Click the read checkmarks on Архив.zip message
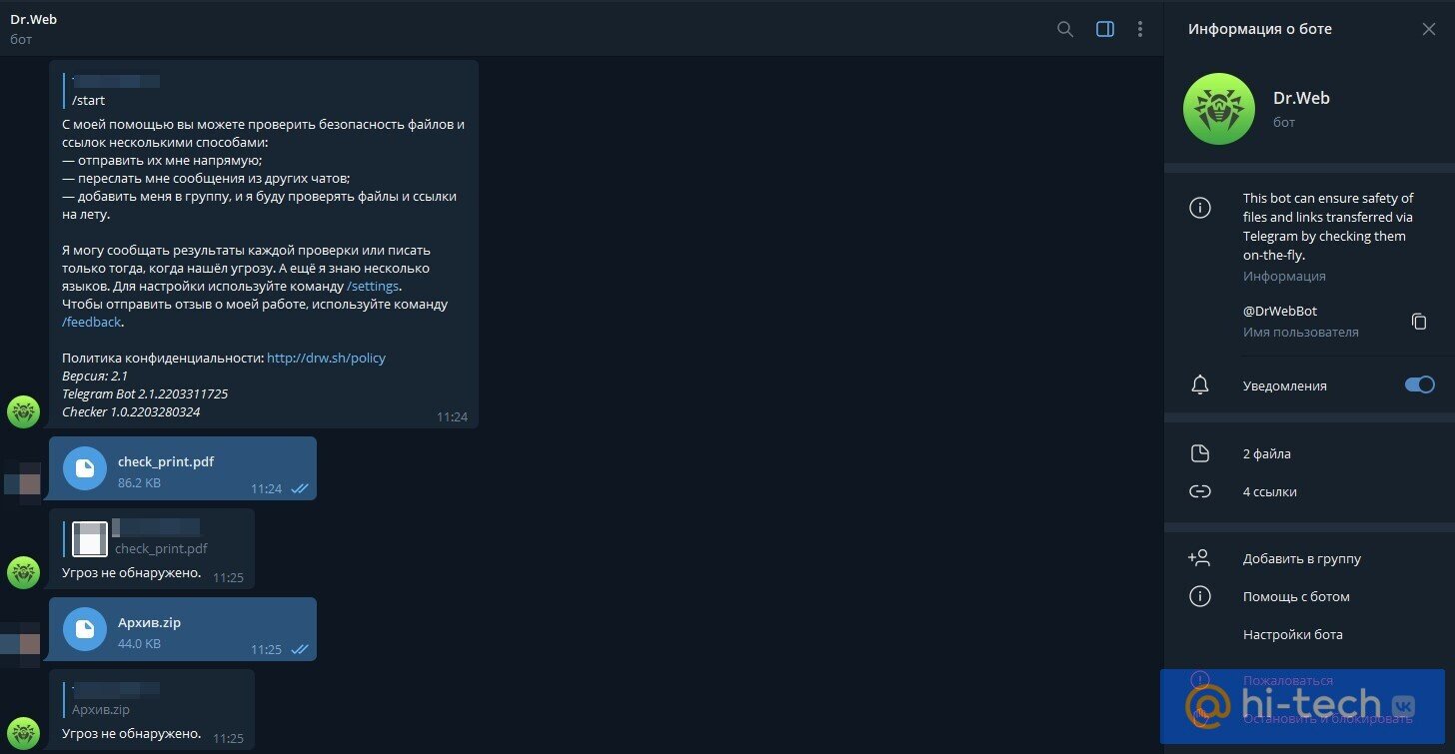 click(x=299, y=649)
